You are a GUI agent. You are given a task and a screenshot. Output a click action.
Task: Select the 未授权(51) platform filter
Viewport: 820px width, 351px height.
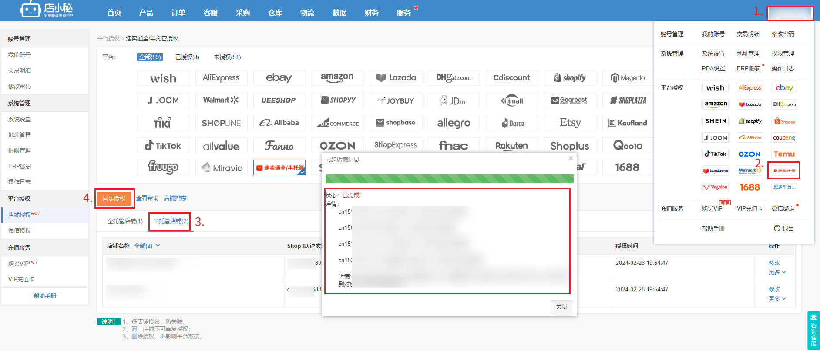[x=227, y=57]
